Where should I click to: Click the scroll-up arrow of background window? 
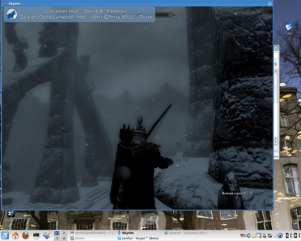(276, 71)
